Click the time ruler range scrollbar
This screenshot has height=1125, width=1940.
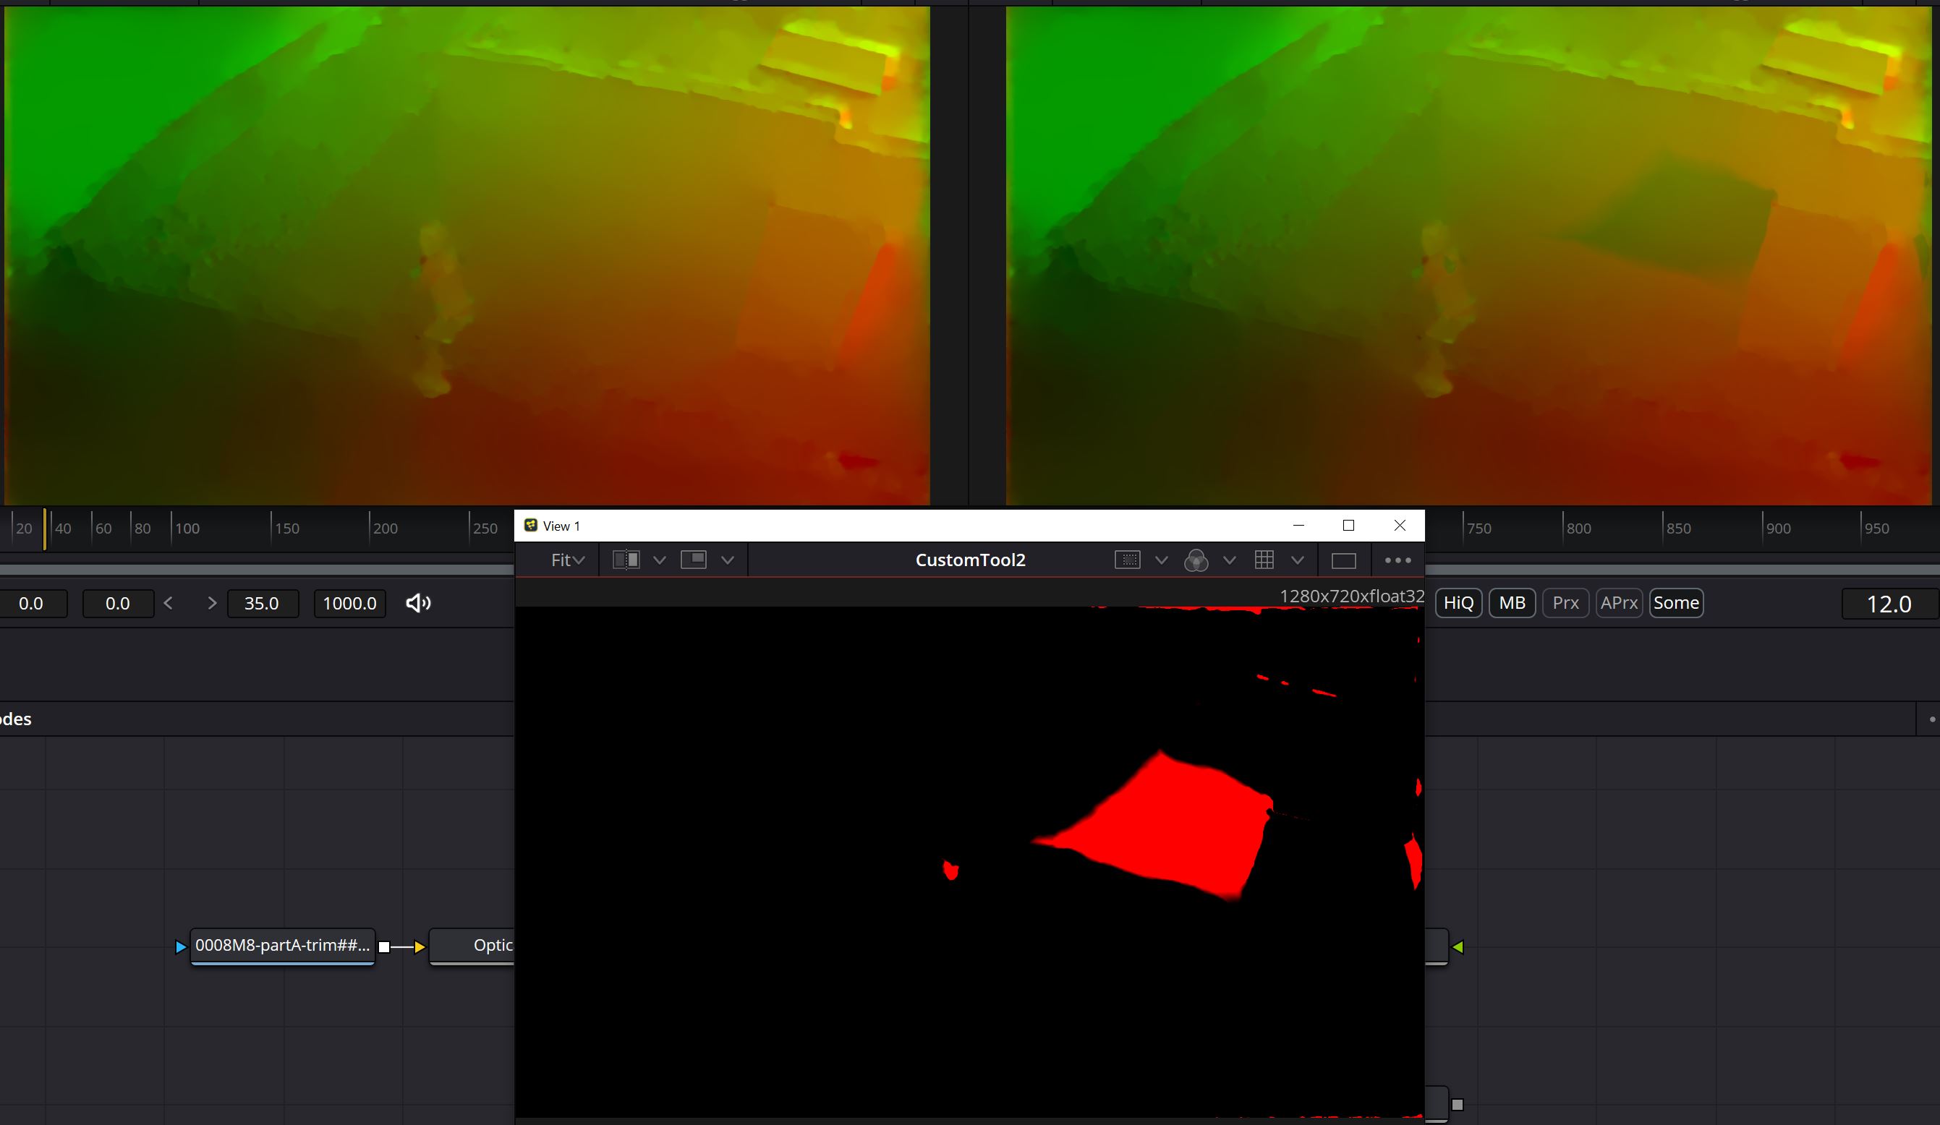pyautogui.click(x=256, y=570)
